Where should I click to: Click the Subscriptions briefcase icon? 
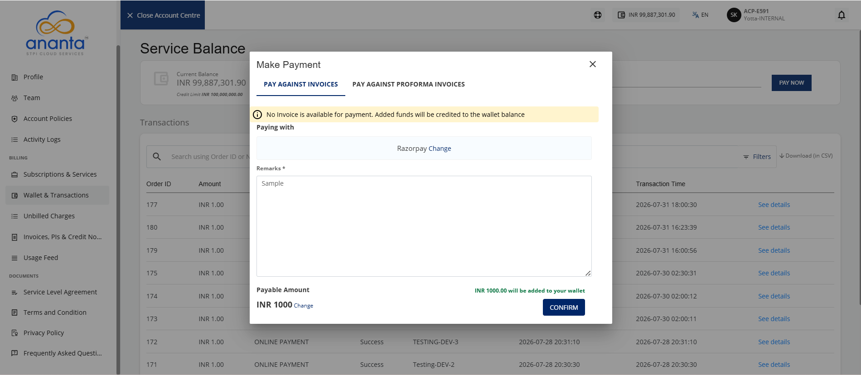tap(15, 175)
